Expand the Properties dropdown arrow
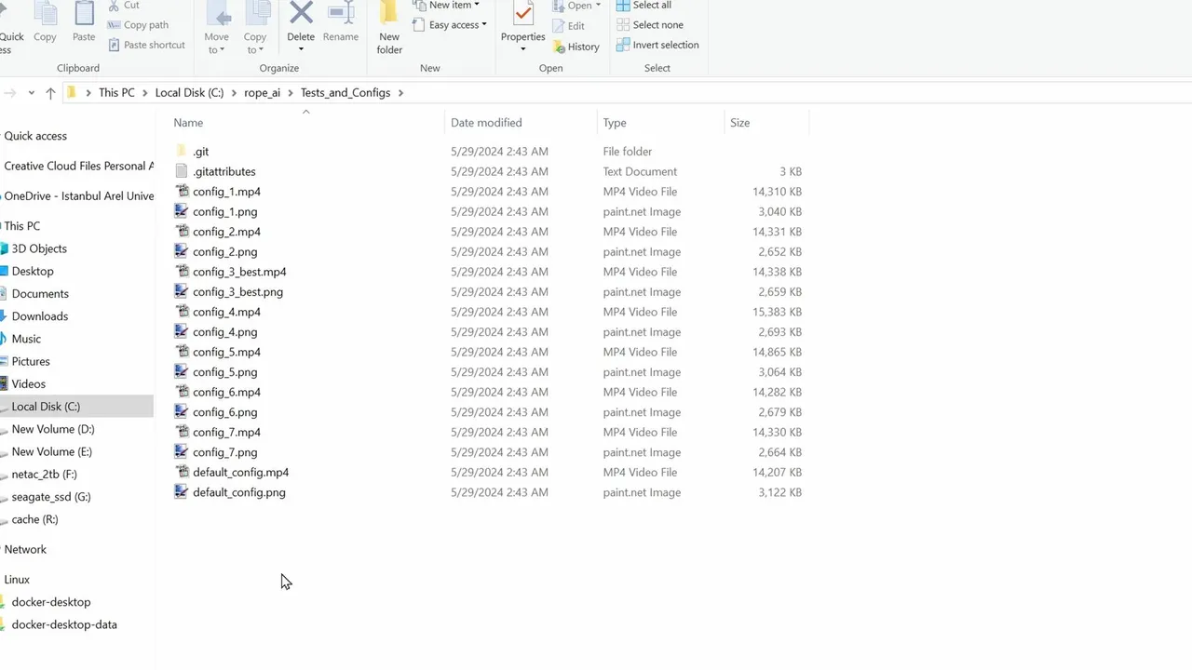This screenshot has width=1192, height=670. [522, 49]
